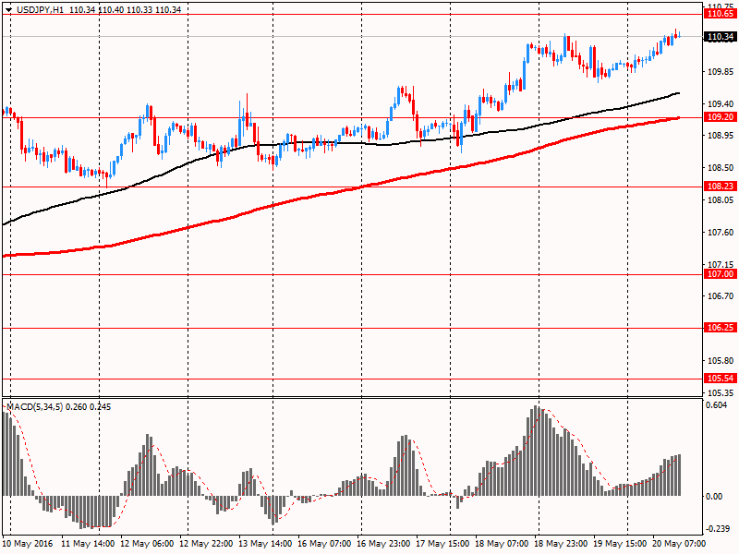Click the 16 May 23:00 time label
739x554 pixels.
coord(384,545)
